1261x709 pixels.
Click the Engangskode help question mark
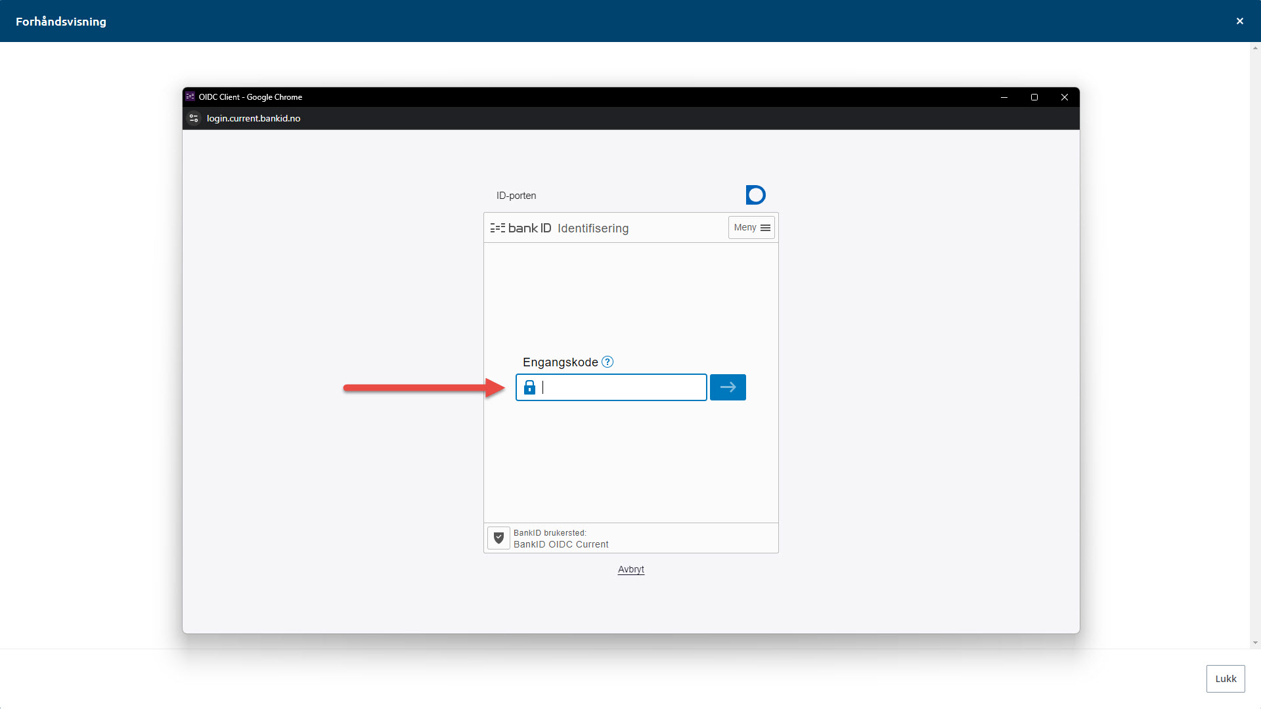tap(608, 362)
